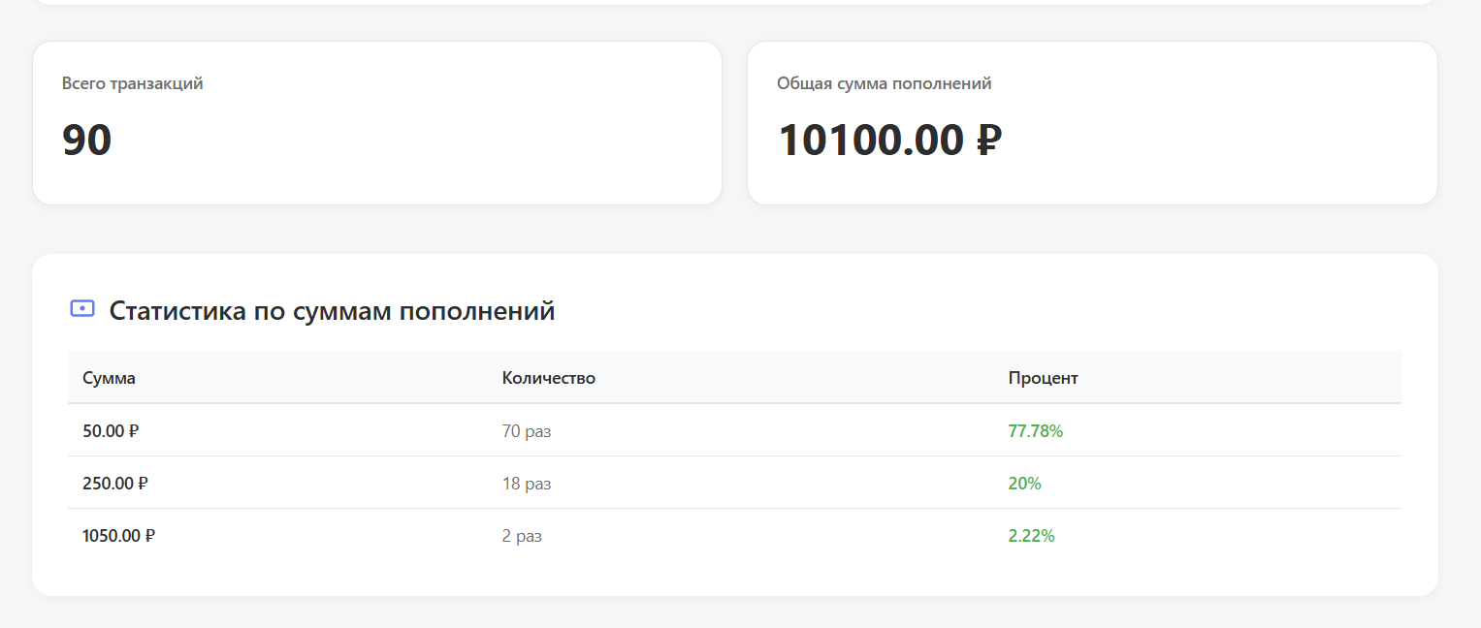Click the 'Всего транзакций' label

(132, 83)
